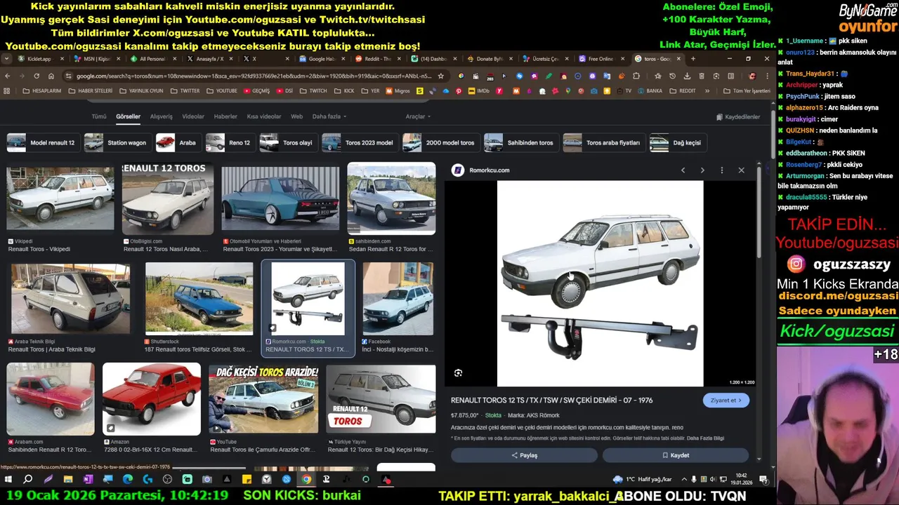Open Chrome from the taskbar
899x505 pixels.
306,480
